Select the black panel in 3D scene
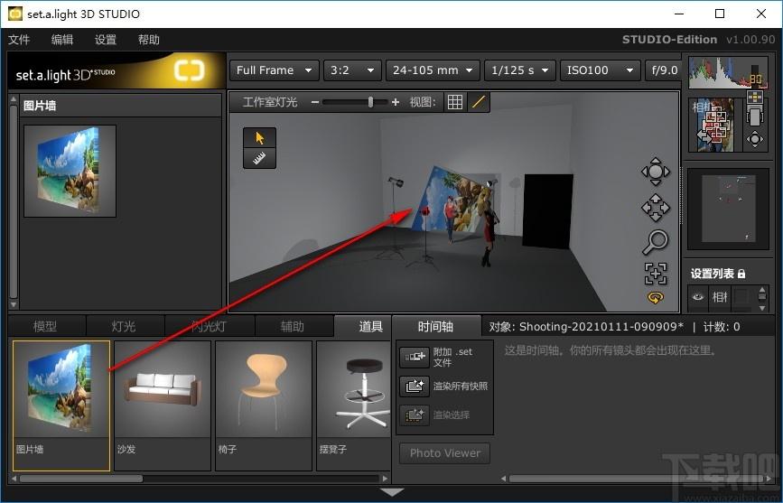Image resolution: width=783 pixels, height=503 pixels. 548,210
